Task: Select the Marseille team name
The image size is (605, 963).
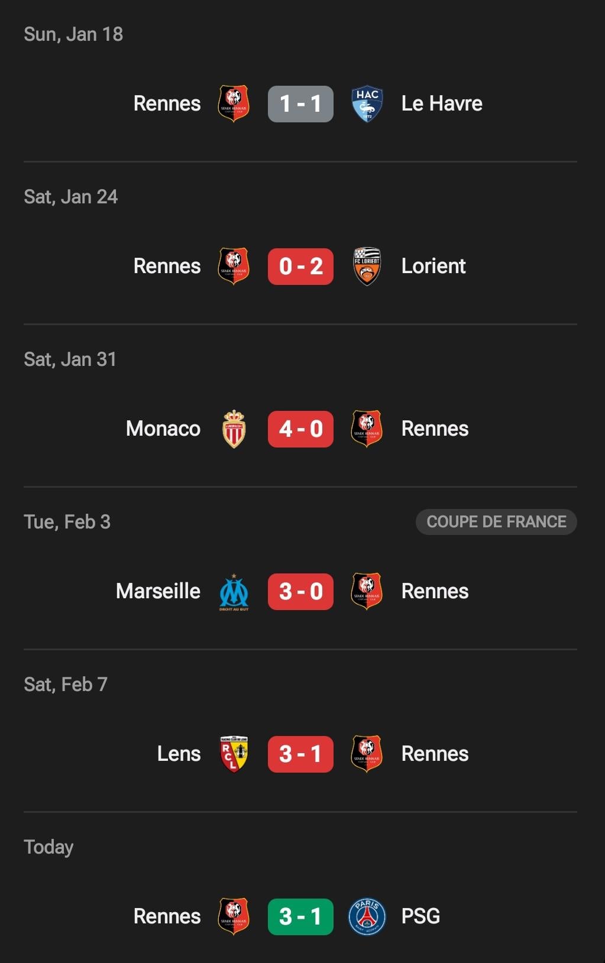Action: click(x=158, y=592)
